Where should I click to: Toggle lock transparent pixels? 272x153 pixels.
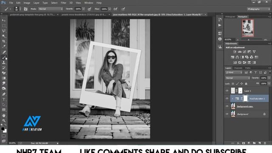pyautogui.click(x=233, y=84)
